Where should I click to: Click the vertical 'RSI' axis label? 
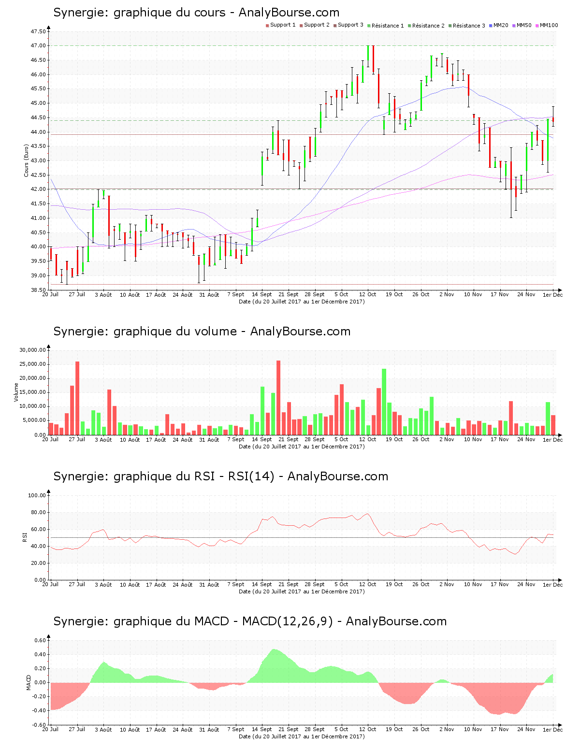point(25,537)
